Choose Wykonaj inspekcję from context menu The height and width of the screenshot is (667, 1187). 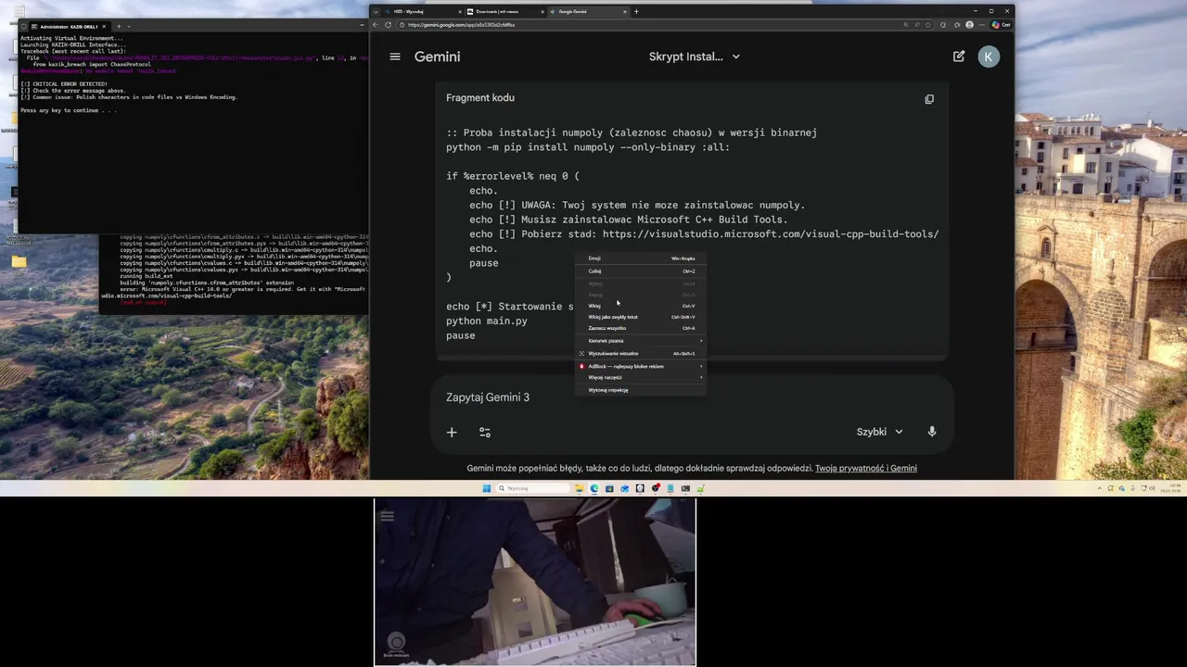[x=641, y=390]
